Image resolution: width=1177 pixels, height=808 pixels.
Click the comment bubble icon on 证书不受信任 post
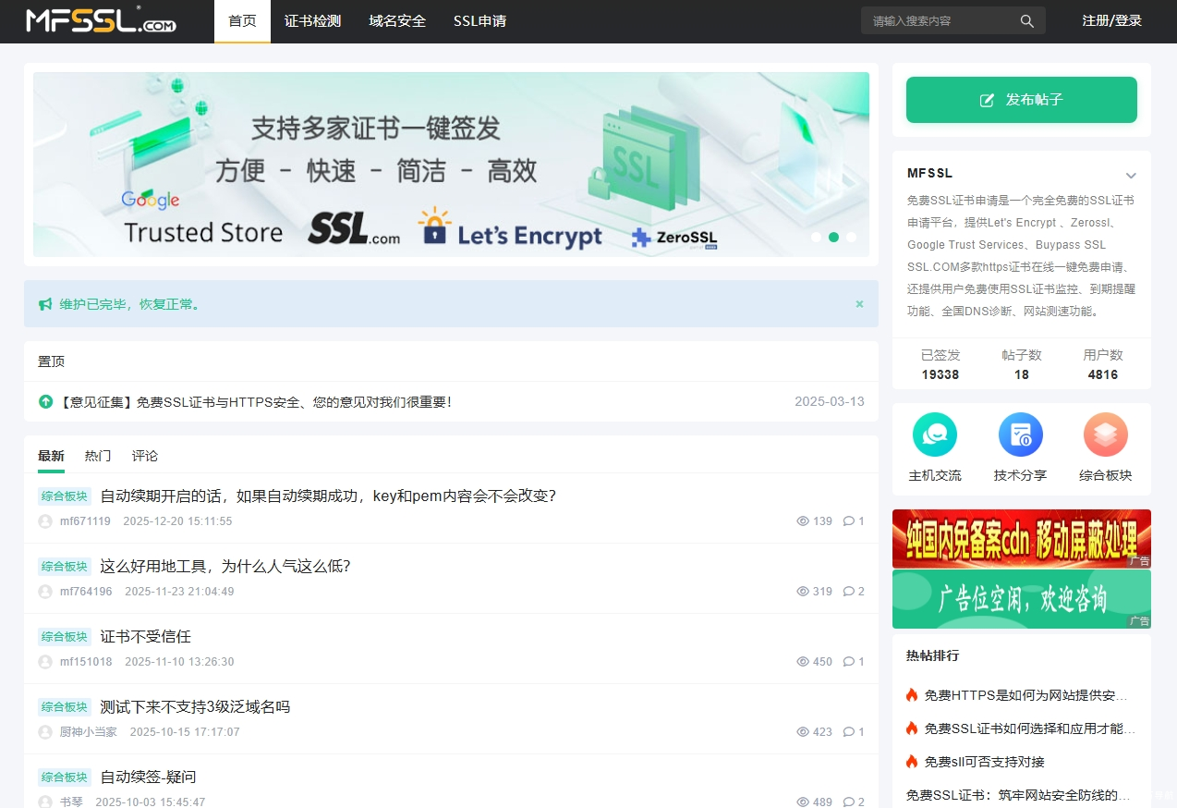pyautogui.click(x=848, y=661)
